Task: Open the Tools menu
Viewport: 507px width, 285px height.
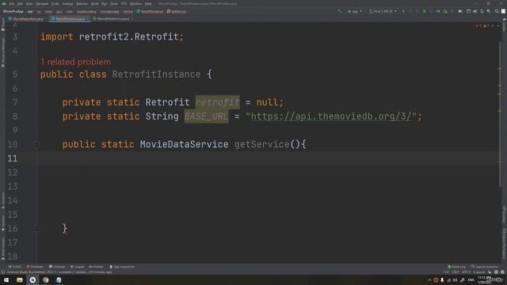Action: (114, 3)
